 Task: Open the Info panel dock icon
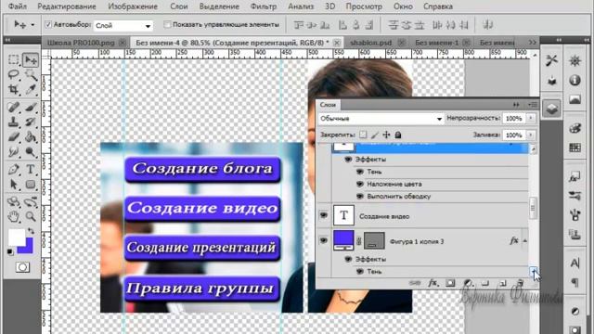(575, 81)
